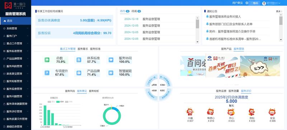
Task: Click the green 总数 stack icon
Action: pos(47,60)
